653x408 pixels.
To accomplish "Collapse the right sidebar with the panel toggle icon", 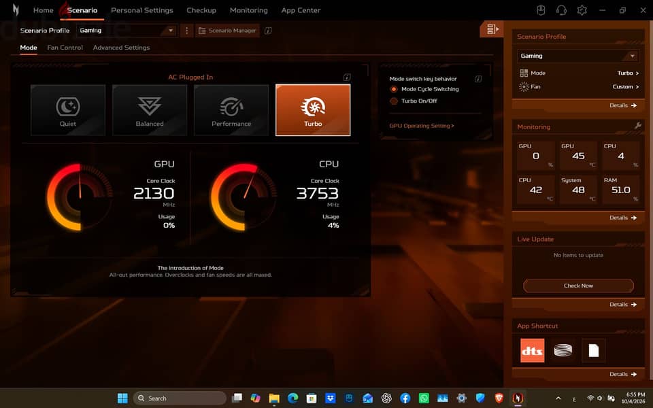I will [x=491, y=29].
